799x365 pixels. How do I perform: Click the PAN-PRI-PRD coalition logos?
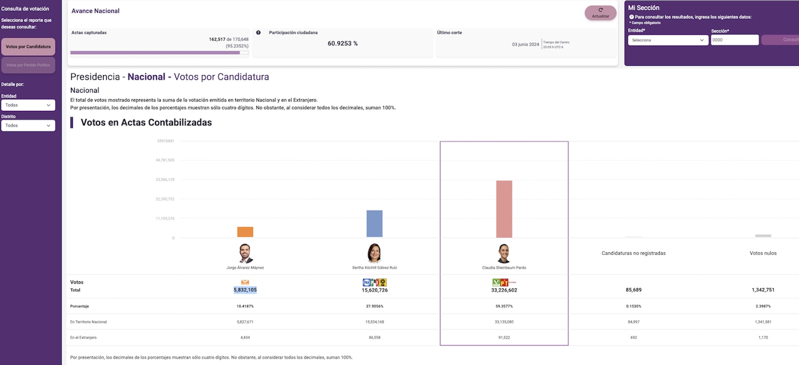[x=375, y=282]
